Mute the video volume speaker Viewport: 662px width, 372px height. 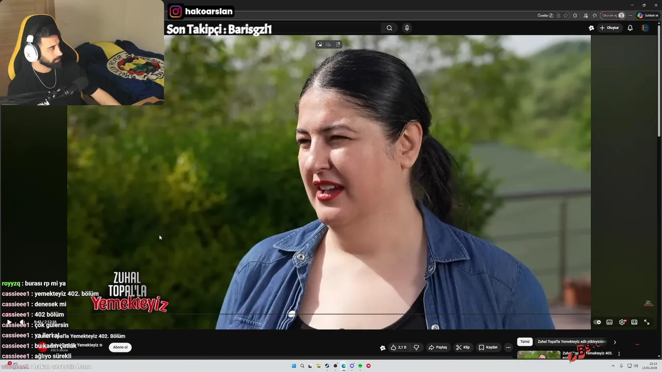click(22, 322)
